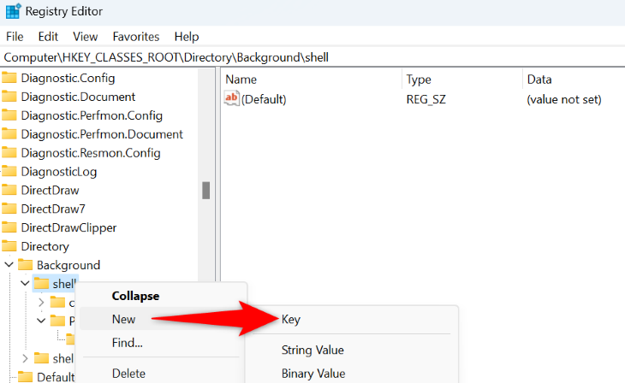625x383 pixels.
Task: Open the File menu
Action: click(15, 37)
